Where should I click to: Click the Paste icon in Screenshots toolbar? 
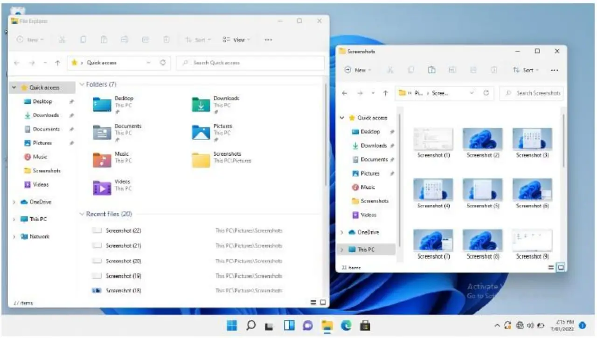pos(432,70)
